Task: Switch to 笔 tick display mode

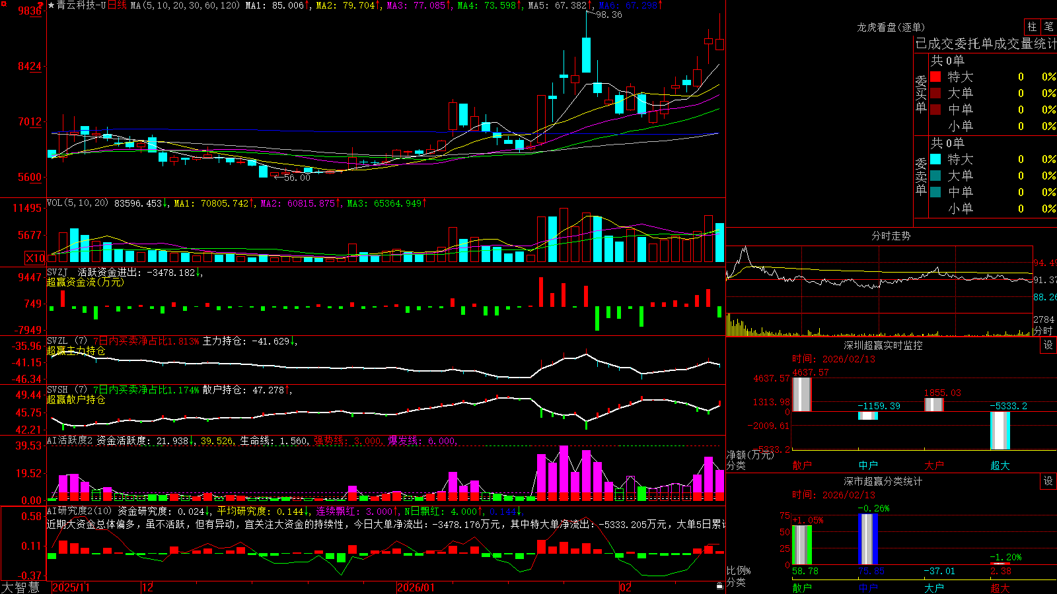Action: (1049, 26)
